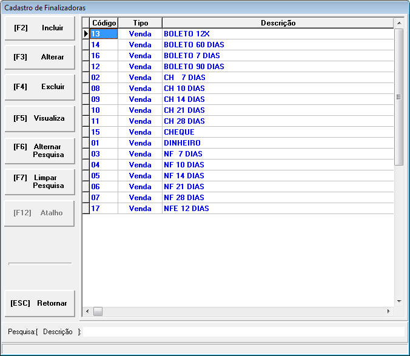Clear search with [F7] Limpar Pesquisa
This screenshot has width=410, height=356.
[x=39, y=181]
